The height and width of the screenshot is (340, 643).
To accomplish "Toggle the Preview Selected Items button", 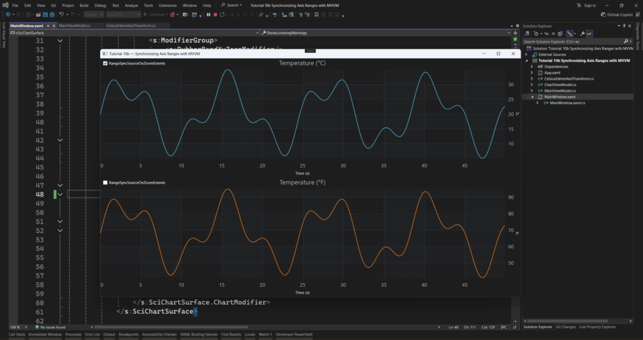I will [590, 34].
